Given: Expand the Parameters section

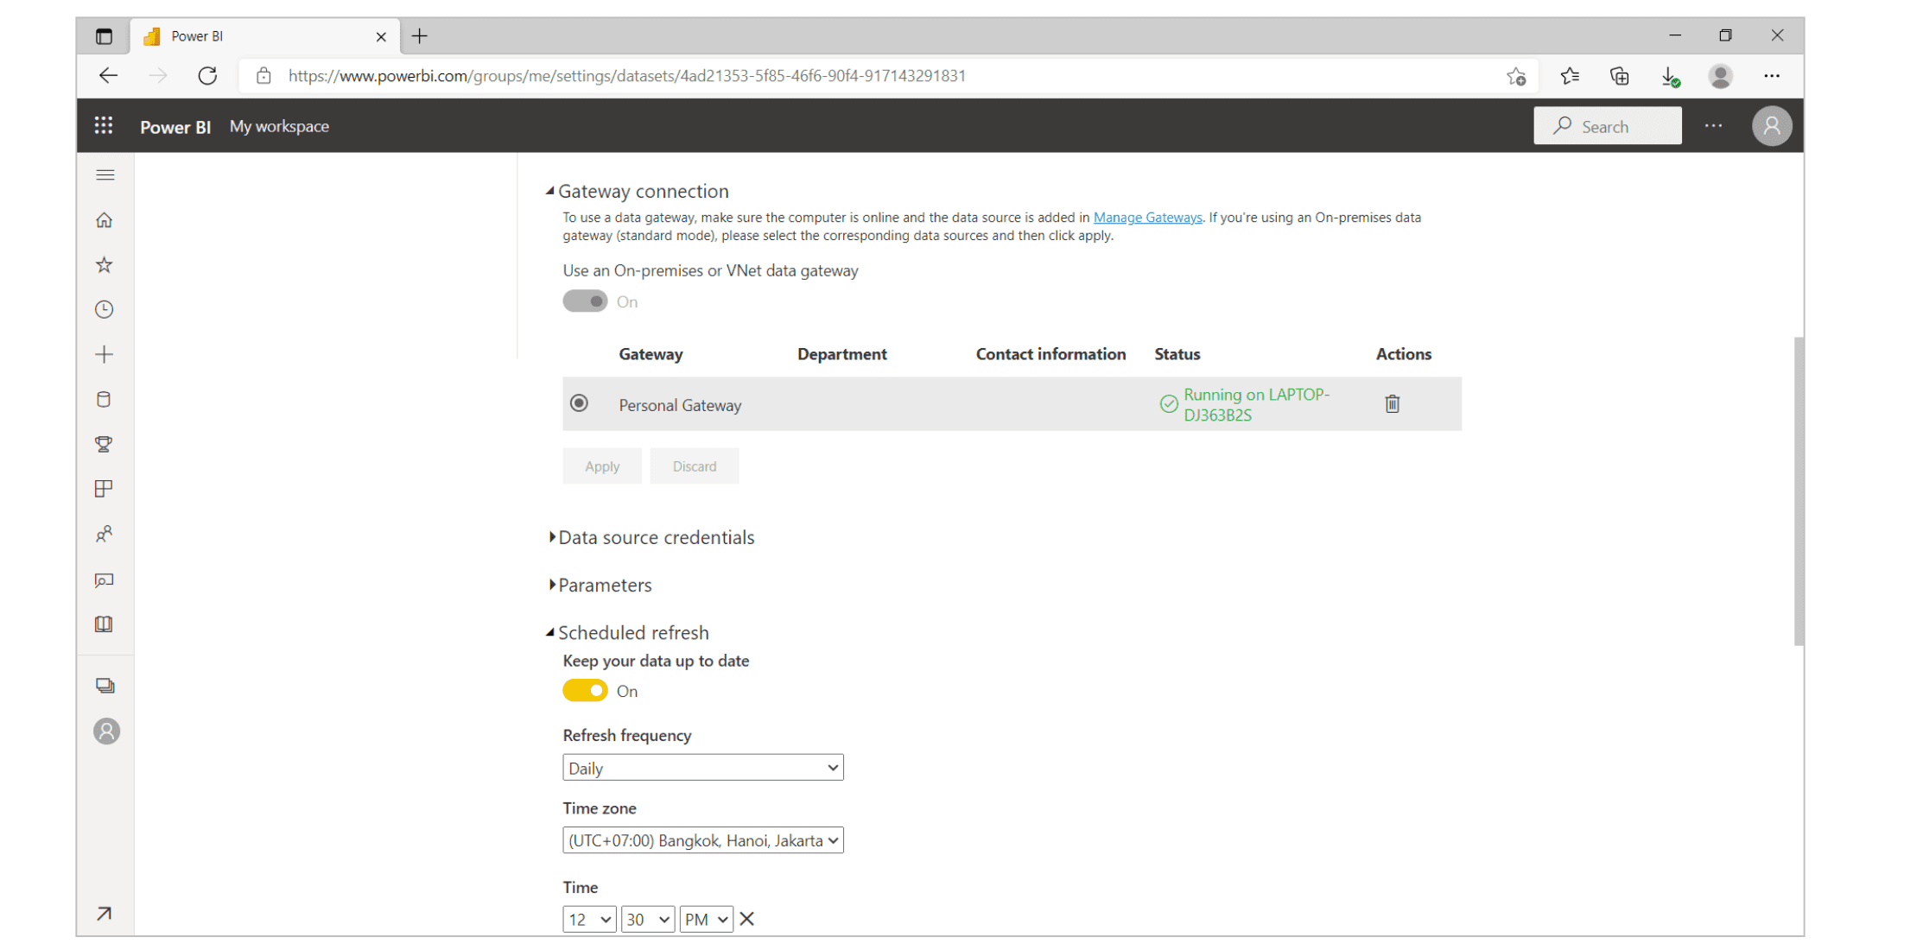Looking at the screenshot, I should (605, 585).
